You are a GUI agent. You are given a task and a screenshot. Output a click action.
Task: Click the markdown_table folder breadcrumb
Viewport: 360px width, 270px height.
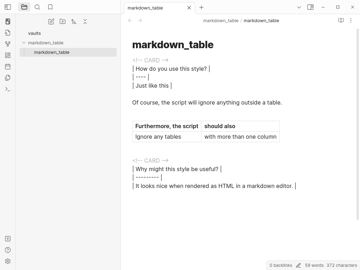pos(220,20)
